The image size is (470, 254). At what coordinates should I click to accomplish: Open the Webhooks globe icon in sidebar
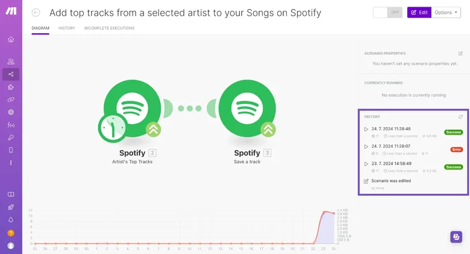coord(11,112)
